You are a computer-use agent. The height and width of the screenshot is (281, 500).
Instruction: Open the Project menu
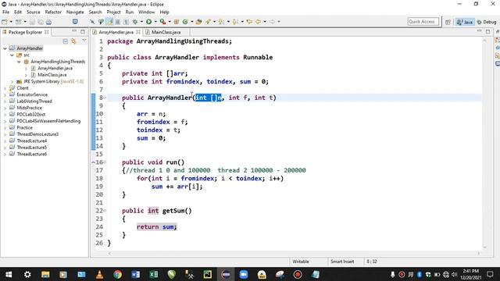point(113,12)
